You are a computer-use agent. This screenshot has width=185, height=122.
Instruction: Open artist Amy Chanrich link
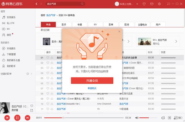104,104
